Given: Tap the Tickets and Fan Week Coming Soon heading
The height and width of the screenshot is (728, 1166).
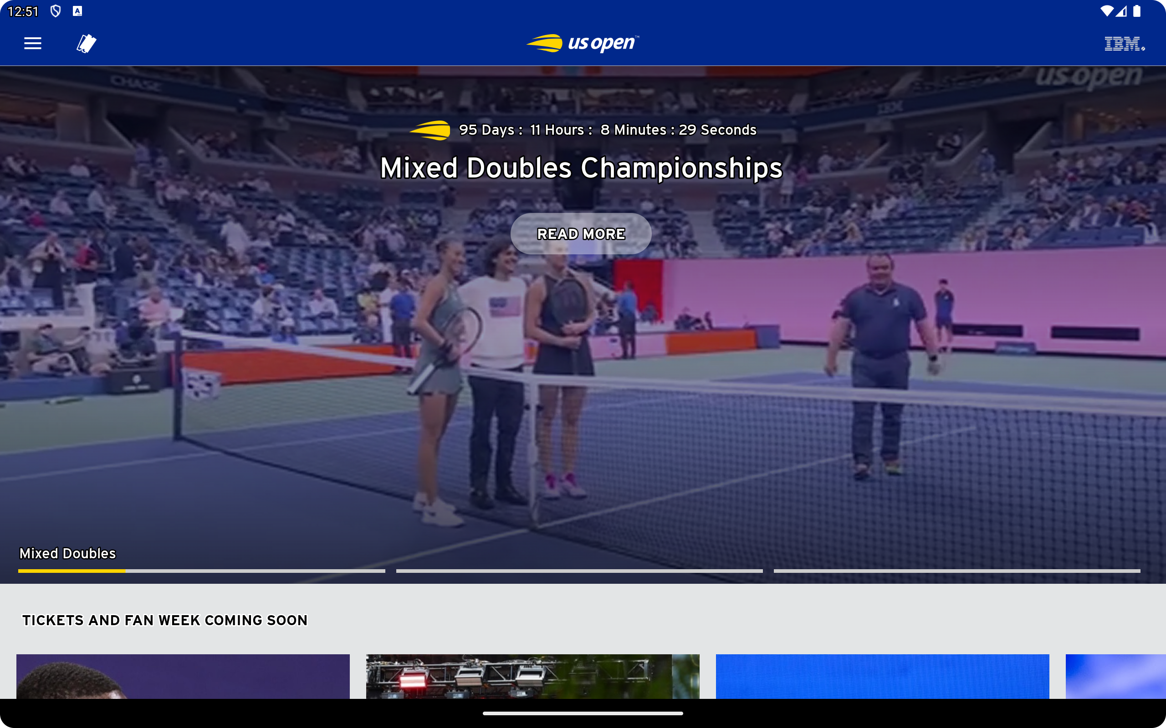Looking at the screenshot, I should 165,620.
